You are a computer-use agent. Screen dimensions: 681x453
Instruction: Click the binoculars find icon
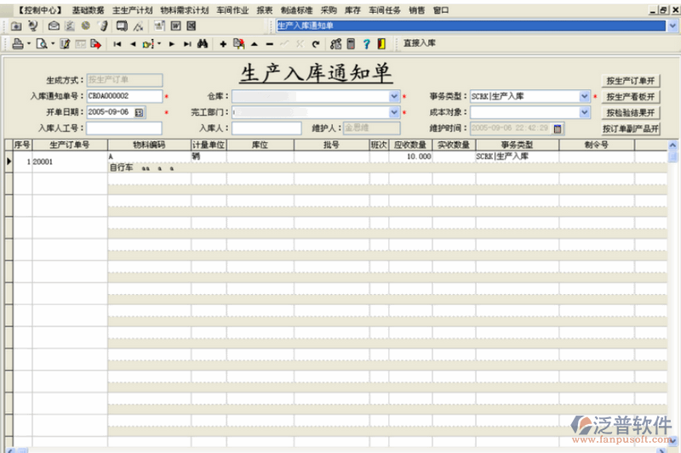coord(203,43)
